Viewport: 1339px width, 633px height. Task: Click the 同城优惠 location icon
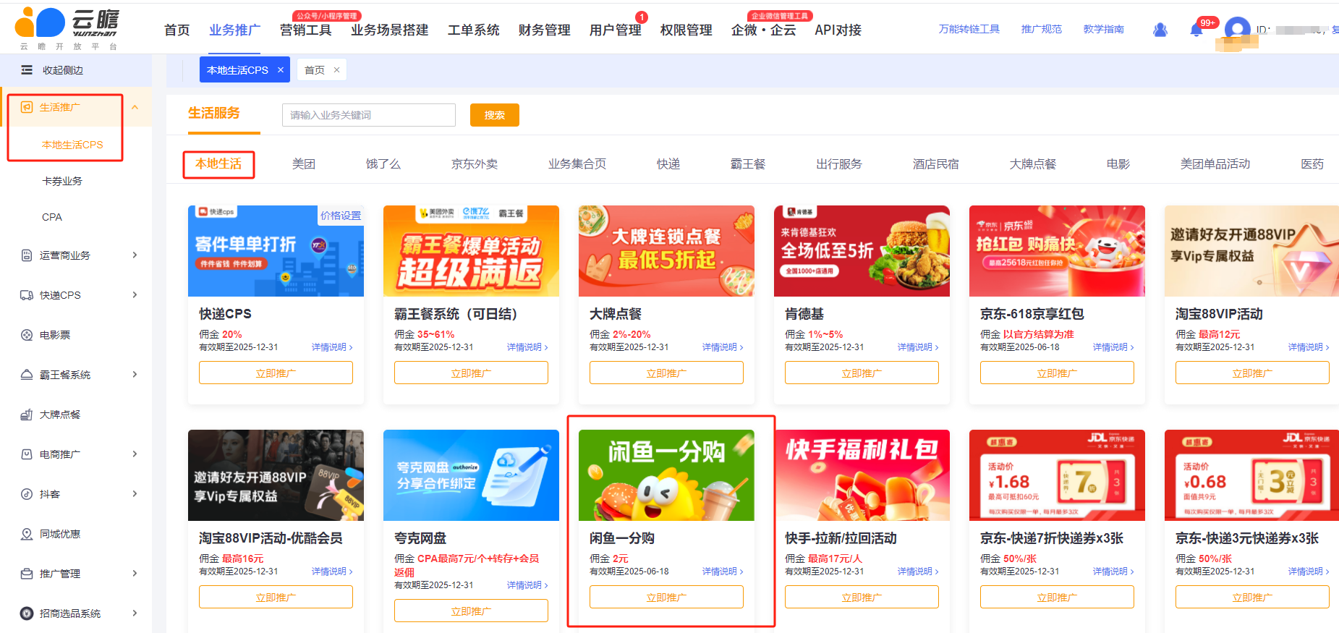click(x=27, y=534)
